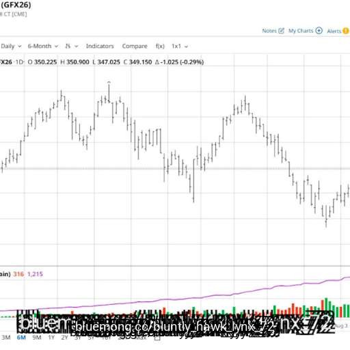Screen dimensions: 350x350
Task: Click the My Charts plus icon
Action: coord(319,31)
